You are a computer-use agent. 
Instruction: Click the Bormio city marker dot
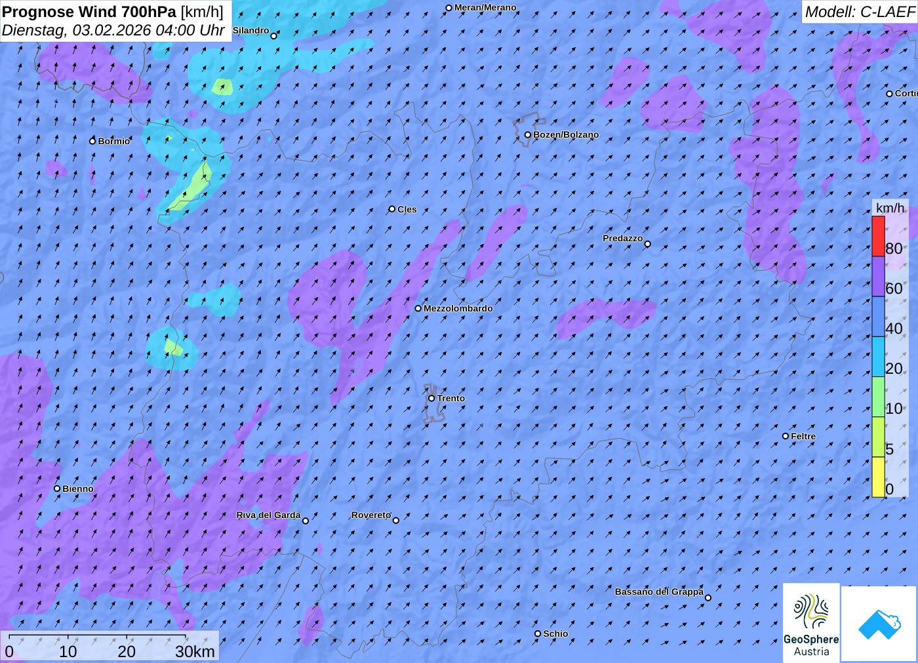click(92, 141)
